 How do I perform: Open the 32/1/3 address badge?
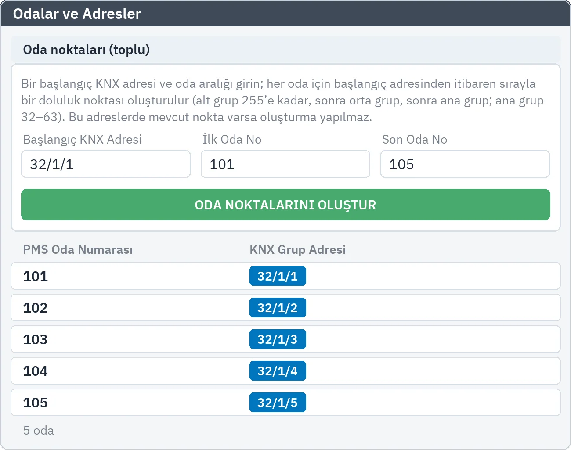tap(278, 339)
